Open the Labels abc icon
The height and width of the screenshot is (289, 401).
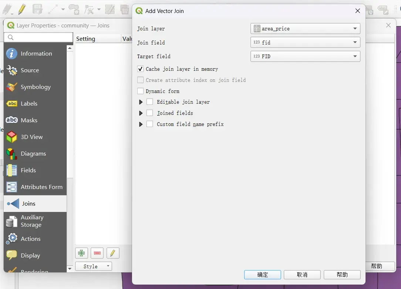point(11,103)
